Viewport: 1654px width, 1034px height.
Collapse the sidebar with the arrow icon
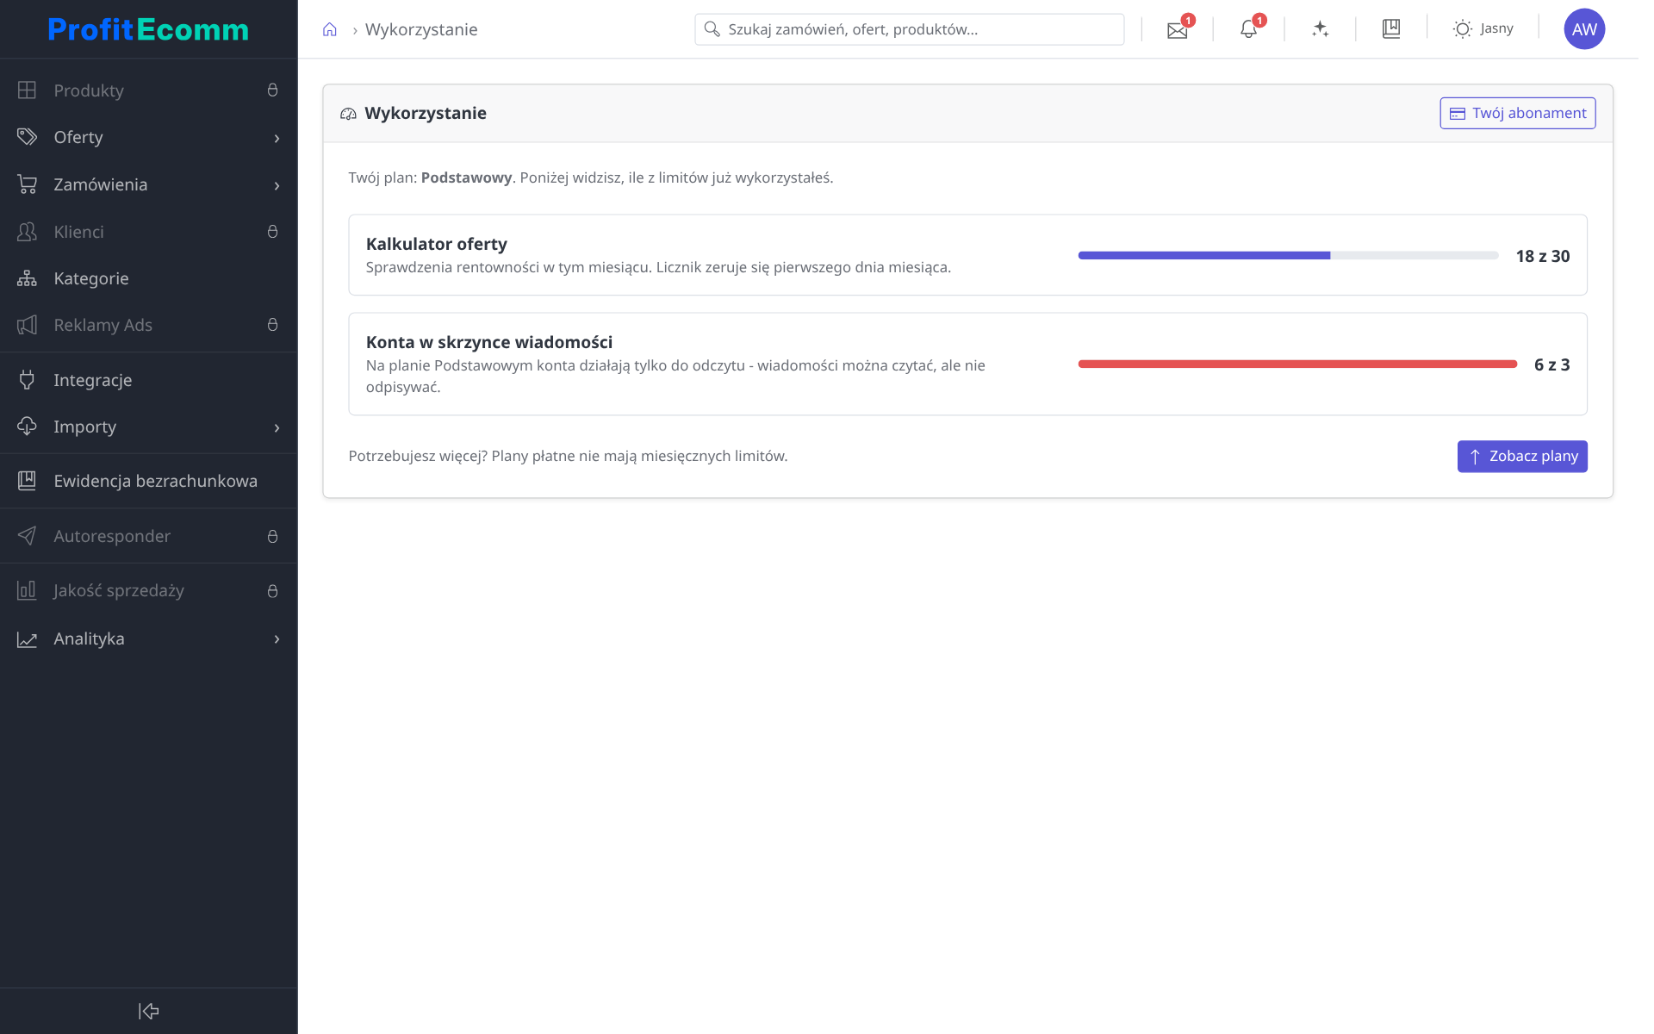click(149, 1011)
